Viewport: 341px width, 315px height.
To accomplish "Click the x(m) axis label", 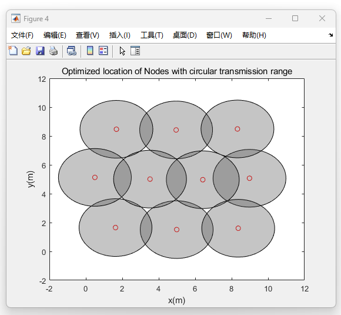I will tap(176, 300).
